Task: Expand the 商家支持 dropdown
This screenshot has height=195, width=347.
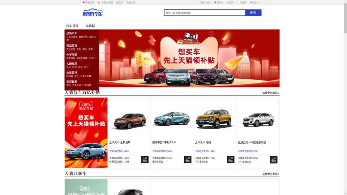Action: click(255, 3)
